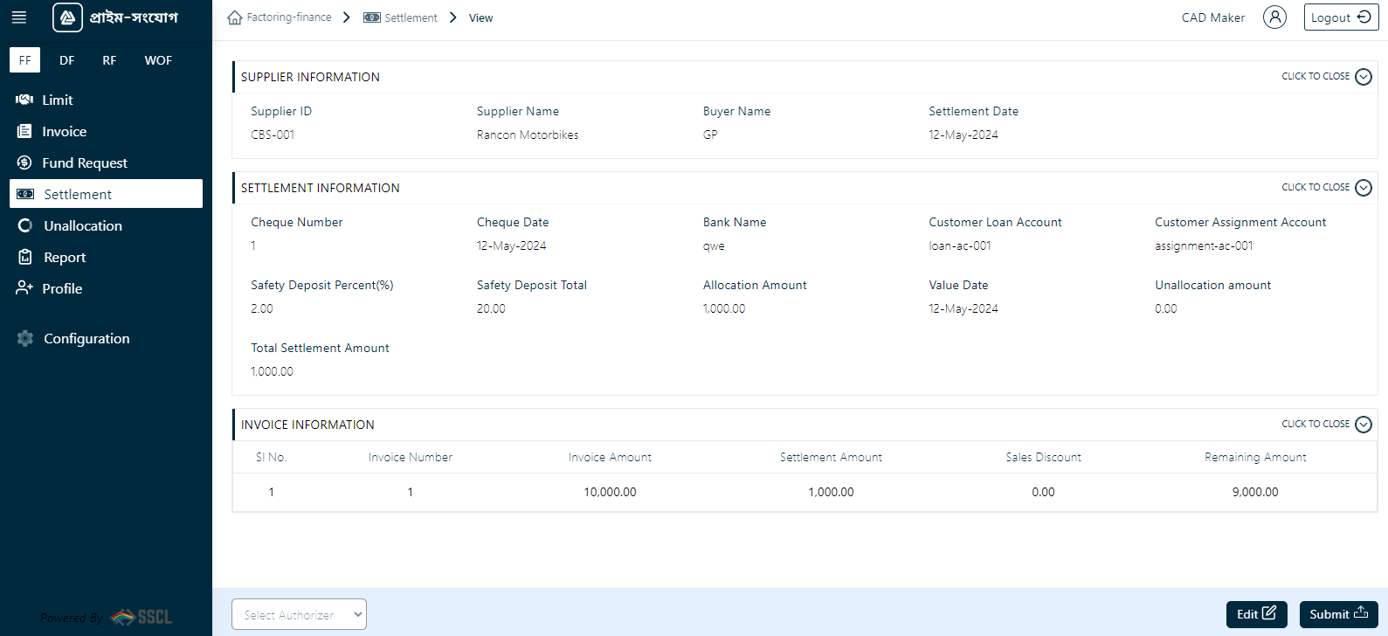Image resolution: width=1388 pixels, height=636 pixels.
Task: Click the Settlement sidebar money icon
Action: coord(26,194)
